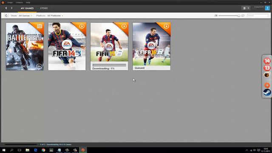Open the Action Center notifications icon

[x=259, y=150]
